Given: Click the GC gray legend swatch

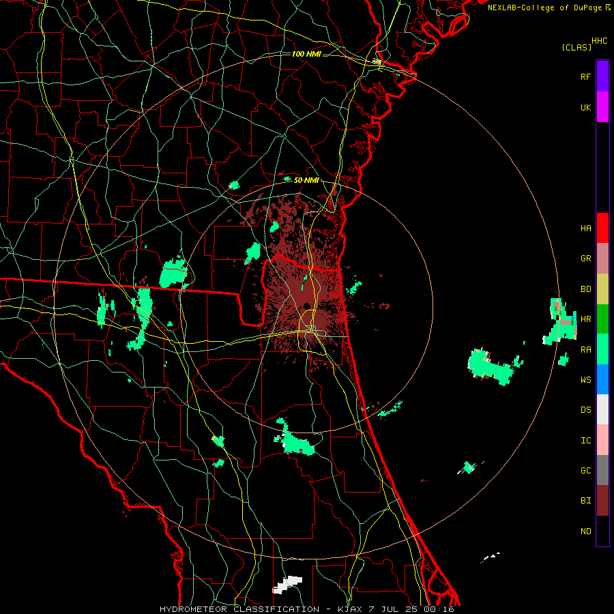Looking at the screenshot, I should click(x=602, y=470).
